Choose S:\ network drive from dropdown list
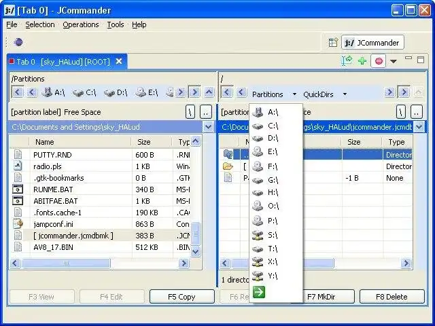Screen dimensions: 435x326 [276, 235]
